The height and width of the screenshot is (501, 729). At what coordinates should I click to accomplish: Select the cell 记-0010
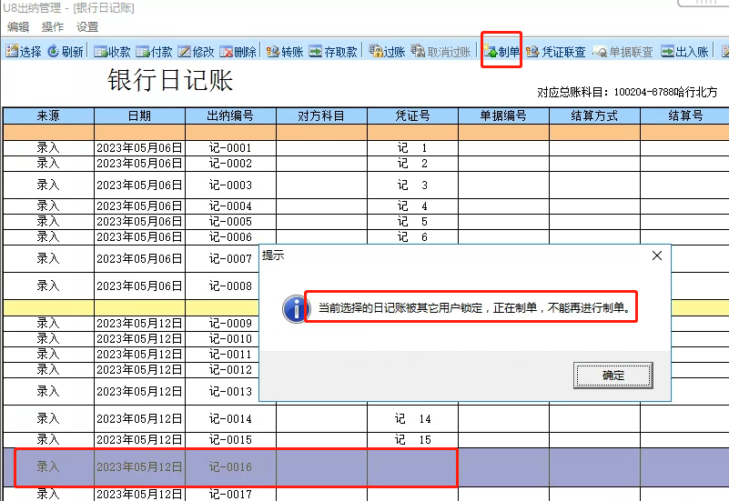[x=222, y=339]
